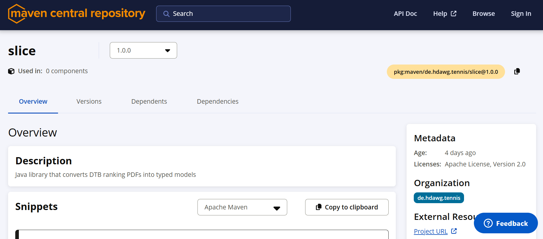Click the external-link icon beside Project URL
This screenshot has height=239, width=543.
(x=454, y=231)
